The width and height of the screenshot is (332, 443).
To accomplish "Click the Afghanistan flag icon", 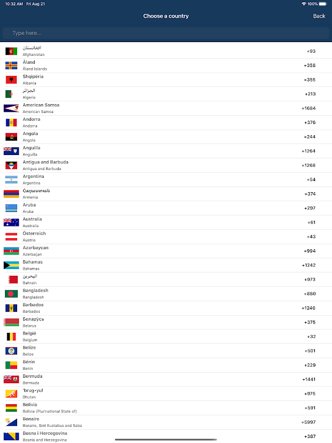I will pos(12,51).
